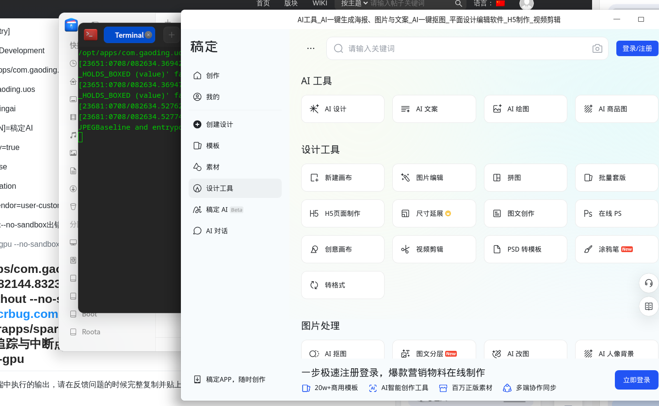This screenshot has width=659, height=406.
Task: Click 首页 in the forum navigation
Action: 263,3
